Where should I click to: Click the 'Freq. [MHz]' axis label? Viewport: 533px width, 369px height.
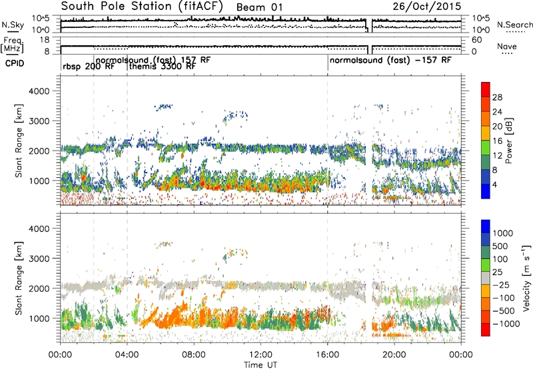pos(12,45)
